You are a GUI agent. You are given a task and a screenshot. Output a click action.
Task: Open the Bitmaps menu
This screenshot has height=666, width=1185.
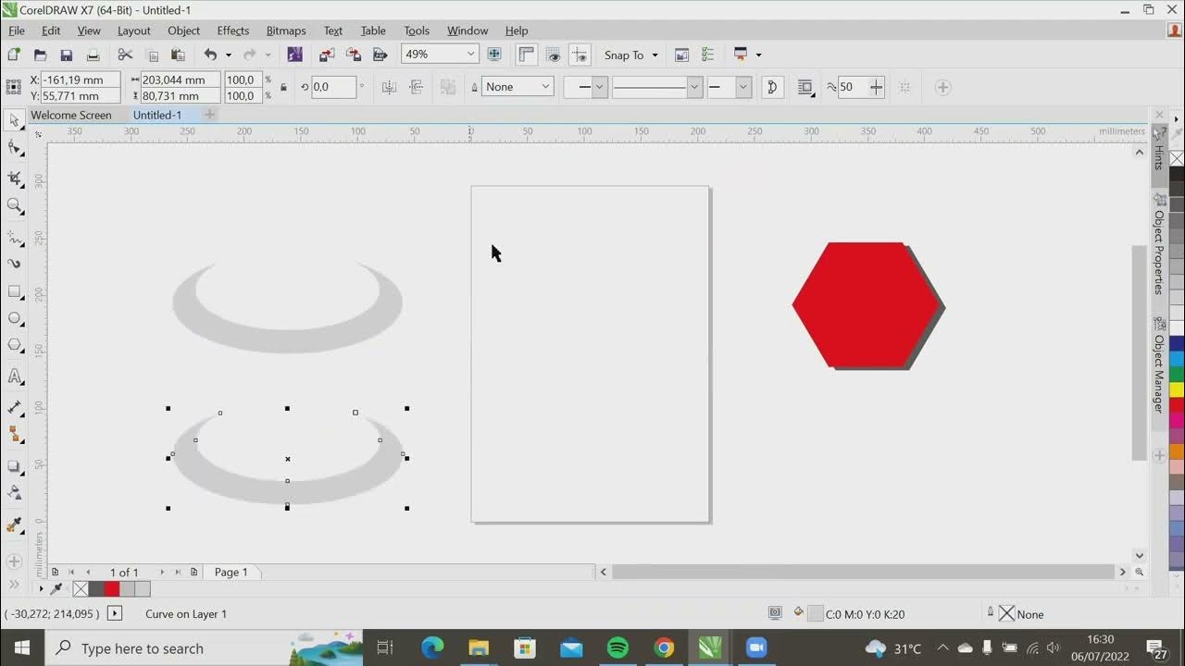pyautogui.click(x=286, y=31)
